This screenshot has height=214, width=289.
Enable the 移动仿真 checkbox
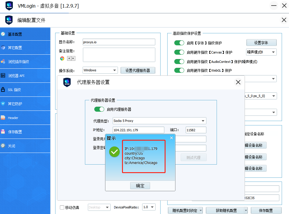click(x=62, y=208)
